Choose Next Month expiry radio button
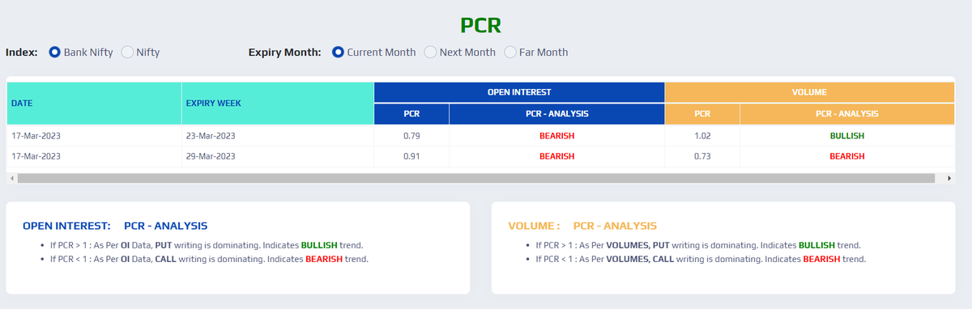Screen dimensions: 972x309 point(431,53)
